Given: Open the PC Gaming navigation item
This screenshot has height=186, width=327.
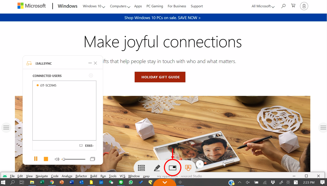Looking at the screenshot, I should click(155, 6).
